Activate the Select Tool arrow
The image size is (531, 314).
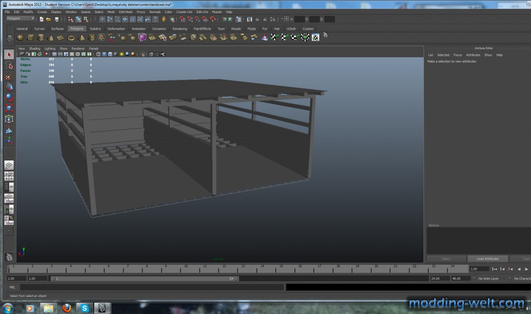(9, 55)
